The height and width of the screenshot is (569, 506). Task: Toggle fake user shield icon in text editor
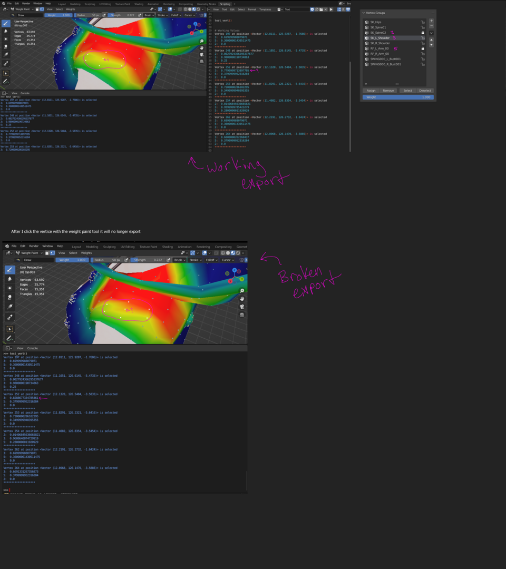click(312, 9)
